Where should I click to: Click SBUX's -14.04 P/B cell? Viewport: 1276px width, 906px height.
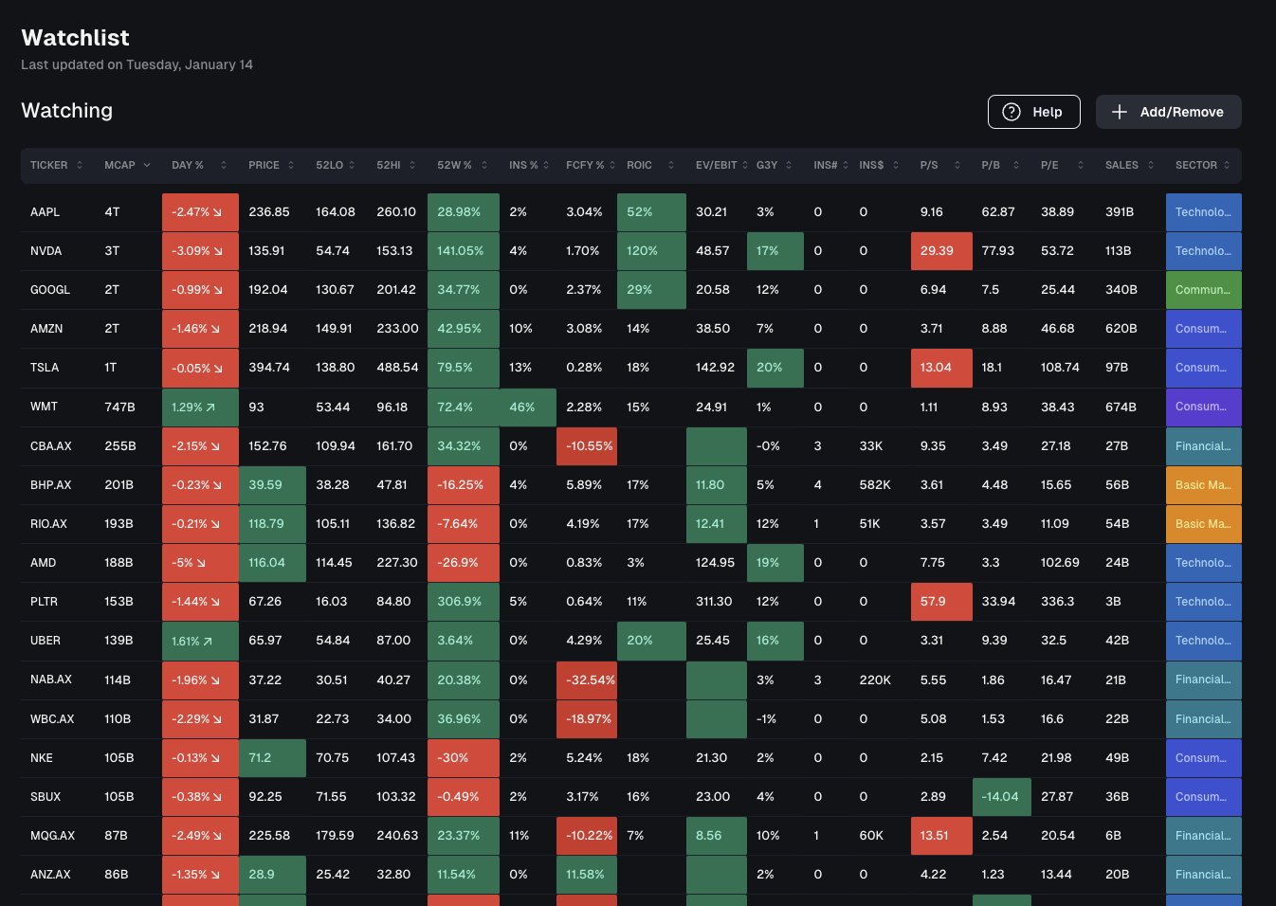(x=1002, y=796)
